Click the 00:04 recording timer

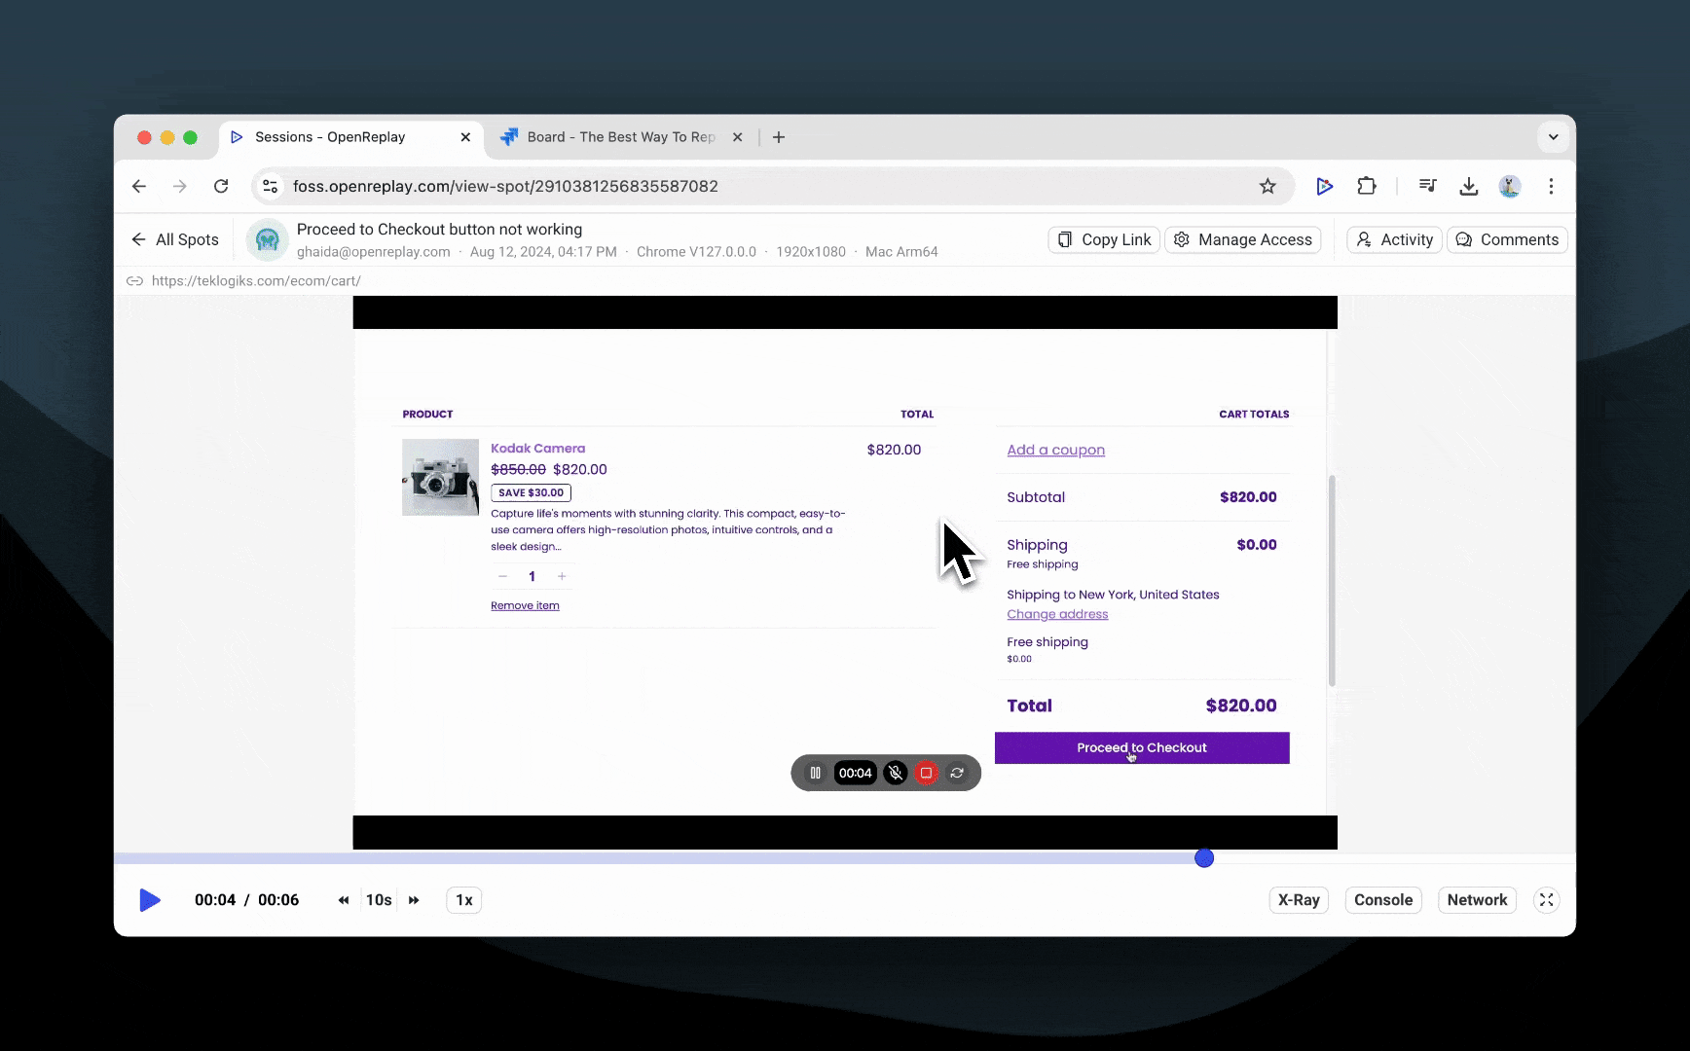(855, 773)
